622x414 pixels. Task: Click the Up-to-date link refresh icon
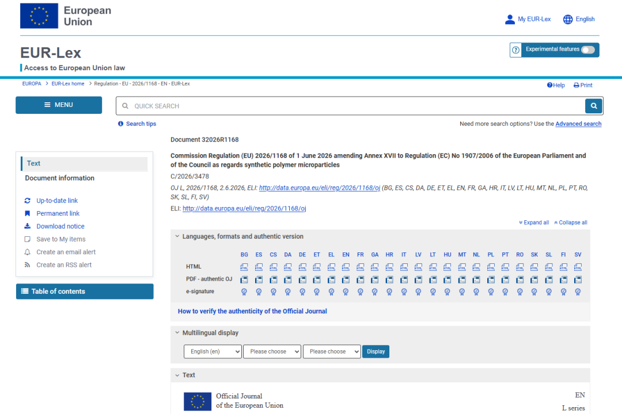(x=28, y=201)
